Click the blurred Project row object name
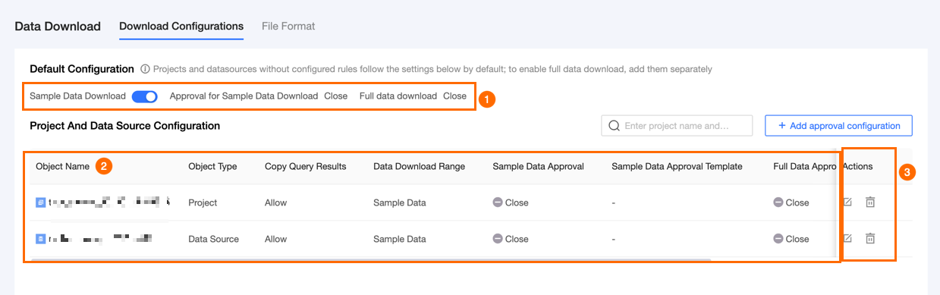The image size is (940, 295). 108,202
